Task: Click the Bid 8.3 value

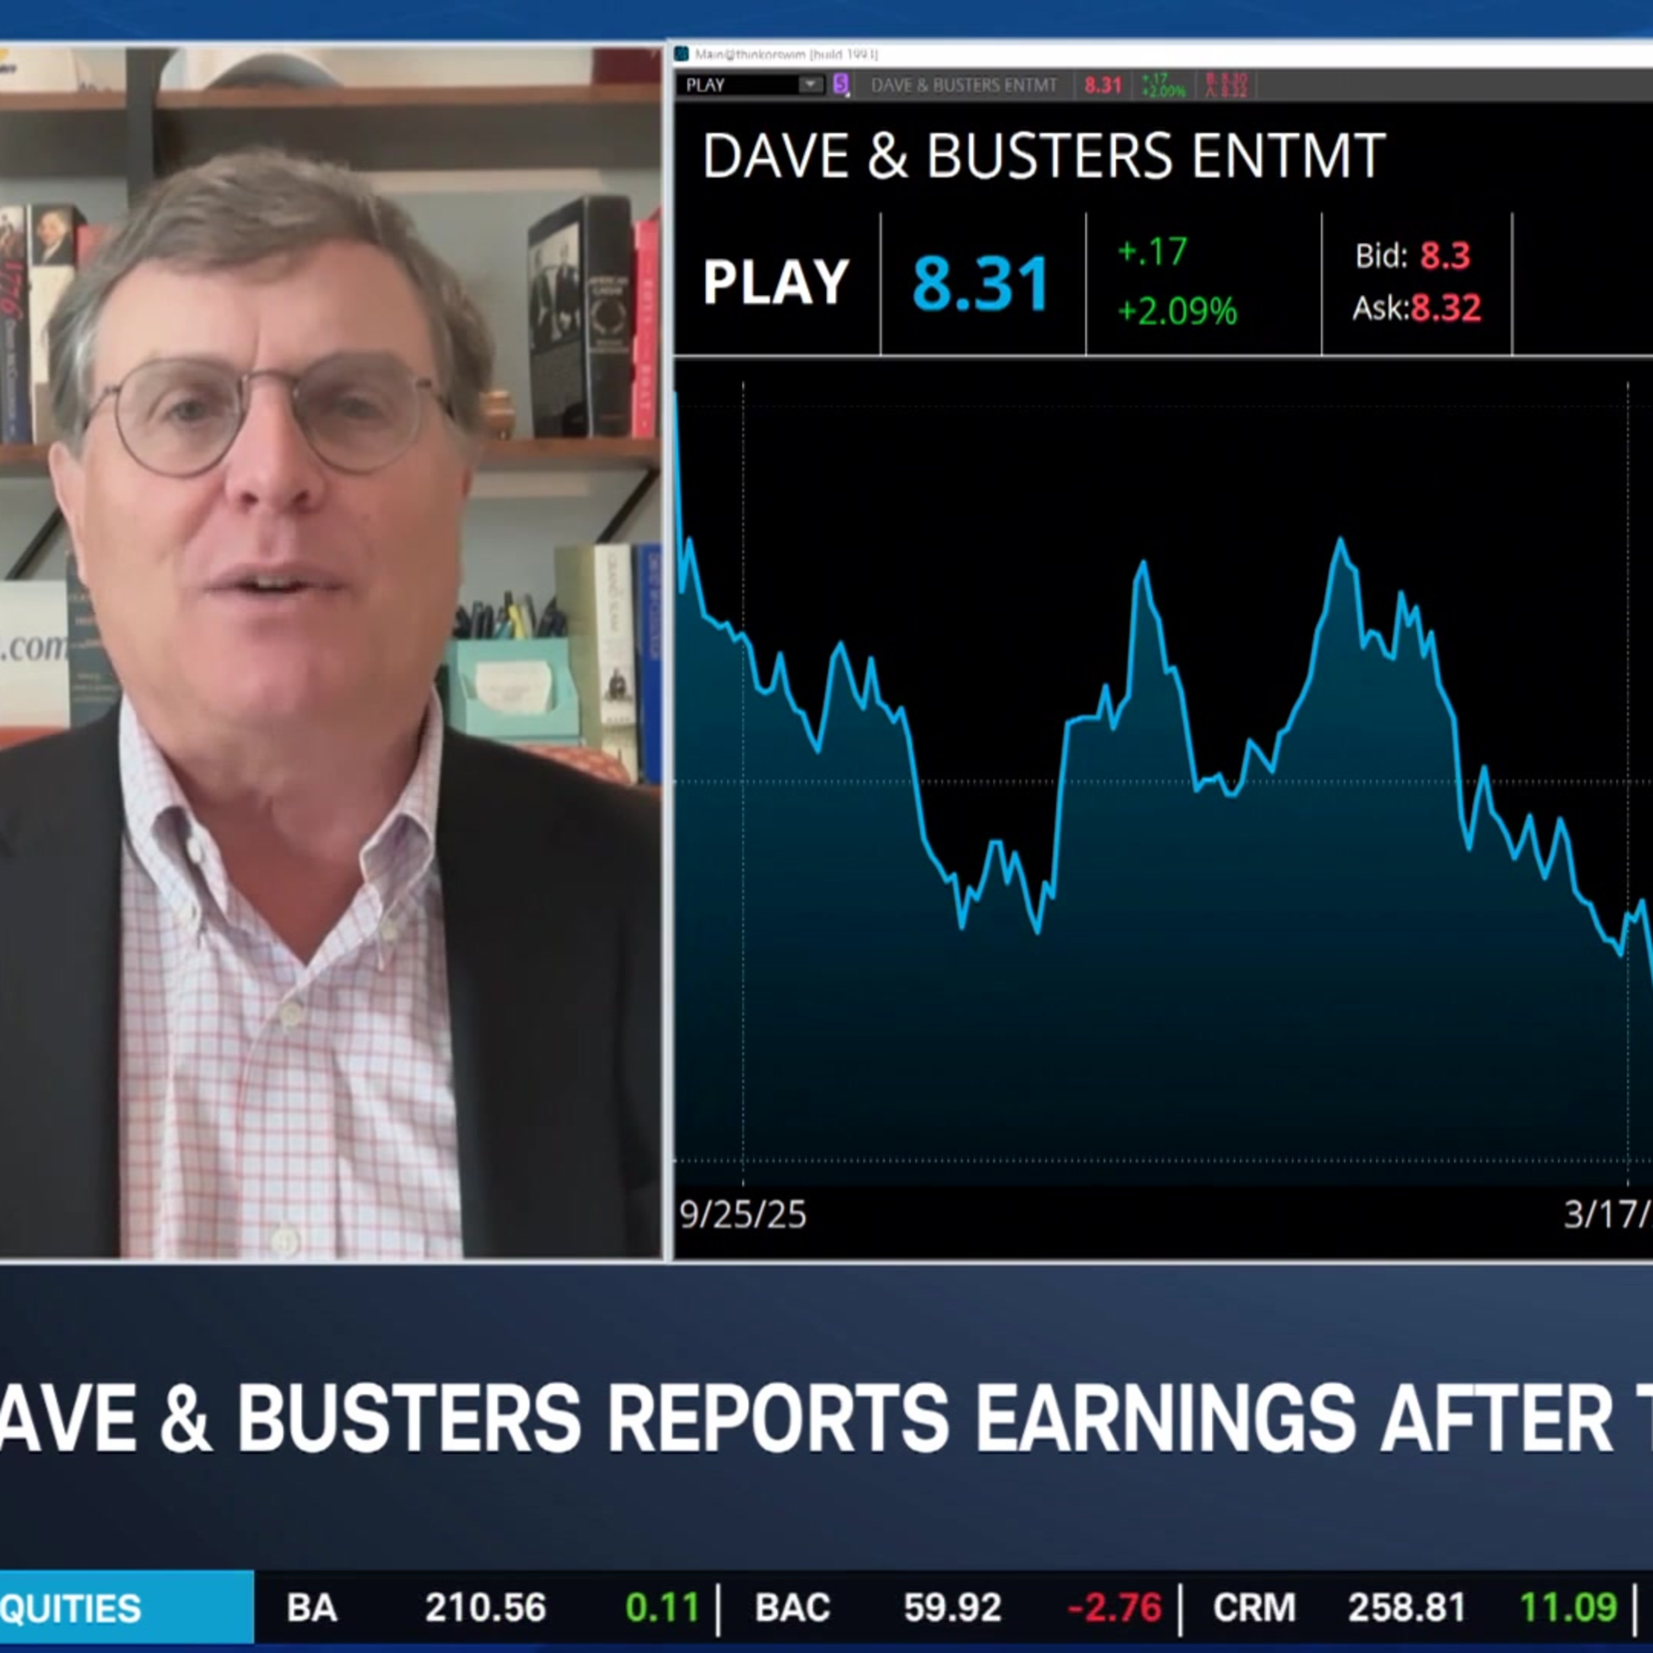Action: (x=1445, y=255)
